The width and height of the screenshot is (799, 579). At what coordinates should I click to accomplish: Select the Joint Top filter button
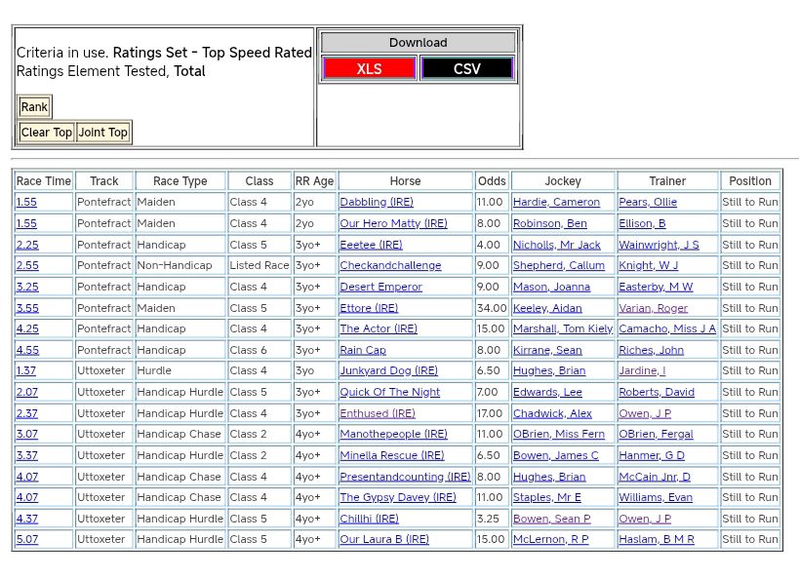(x=102, y=133)
